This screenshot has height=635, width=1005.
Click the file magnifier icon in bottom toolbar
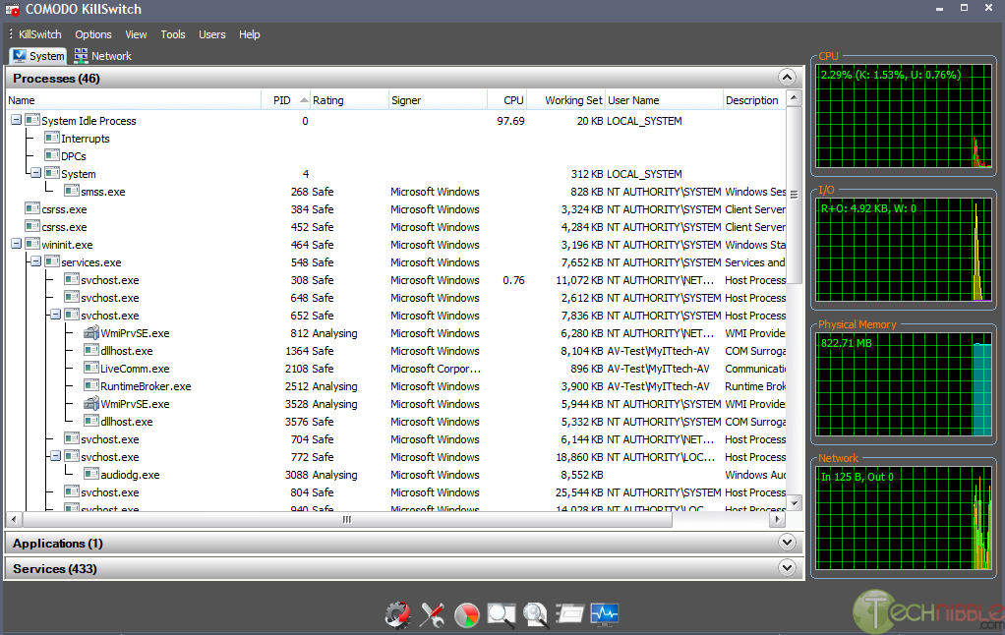pos(536,614)
